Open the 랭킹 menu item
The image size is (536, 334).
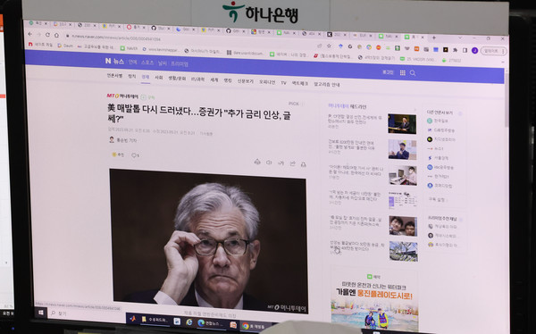(x=228, y=80)
